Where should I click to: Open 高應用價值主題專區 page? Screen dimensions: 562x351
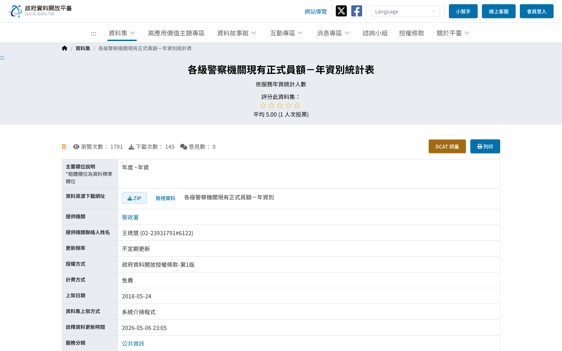click(x=176, y=33)
